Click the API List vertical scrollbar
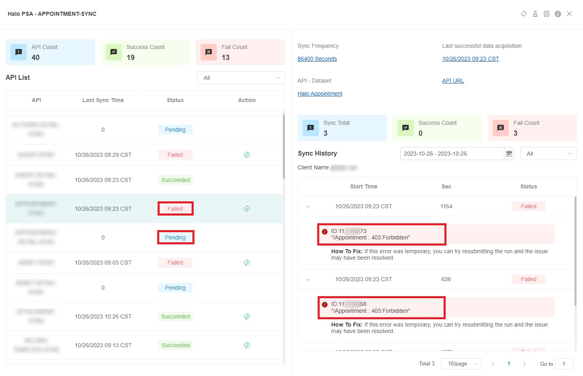Screen dimensions: 583x376 pos(284,146)
